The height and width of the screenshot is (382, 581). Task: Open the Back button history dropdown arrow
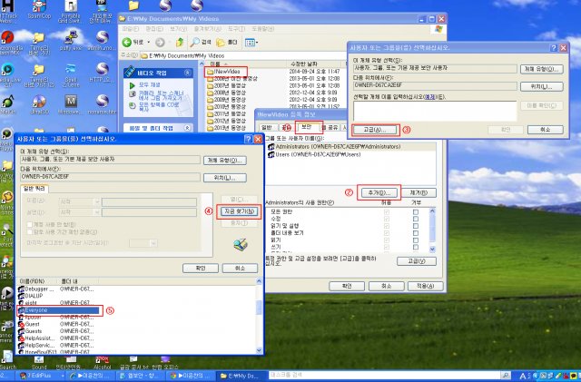coord(149,43)
